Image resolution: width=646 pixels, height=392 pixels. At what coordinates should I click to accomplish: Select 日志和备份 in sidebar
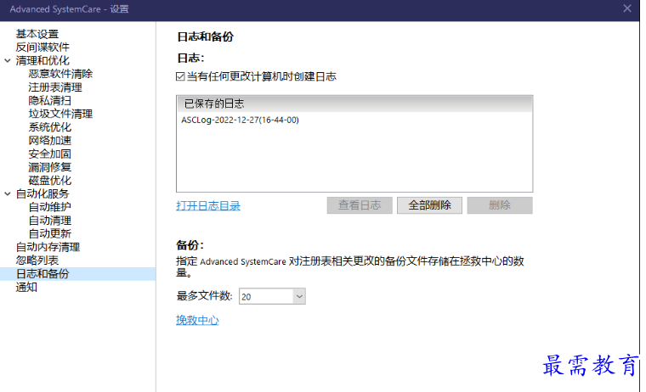(x=78, y=274)
